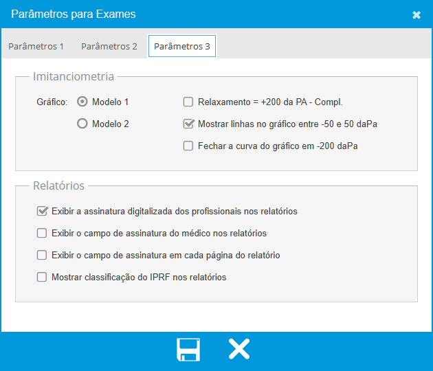Image resolution: width=433 pixels, height=371 pixels.
Task: Enable Mostrar classificação do IPRF checkbox
Action: (42, 277)
